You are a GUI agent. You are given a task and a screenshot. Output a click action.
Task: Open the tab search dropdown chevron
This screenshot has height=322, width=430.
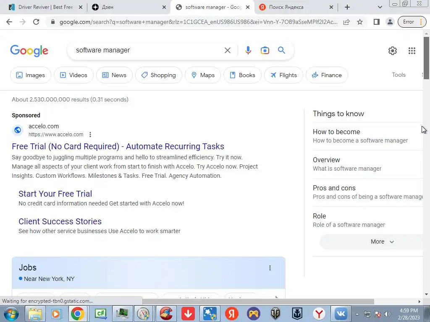pos(380,7)
